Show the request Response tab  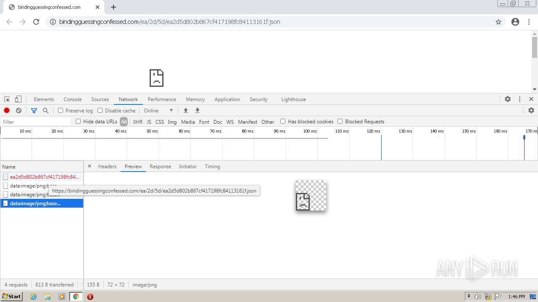point(161,167)
